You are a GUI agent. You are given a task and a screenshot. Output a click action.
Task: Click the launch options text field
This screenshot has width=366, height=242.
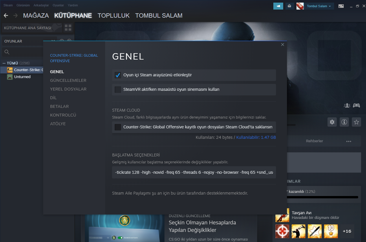click(x=194, y=172)
